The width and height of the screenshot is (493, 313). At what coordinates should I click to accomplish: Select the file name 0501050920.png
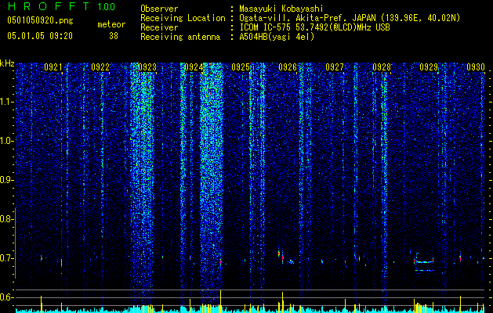coord(40,21)
